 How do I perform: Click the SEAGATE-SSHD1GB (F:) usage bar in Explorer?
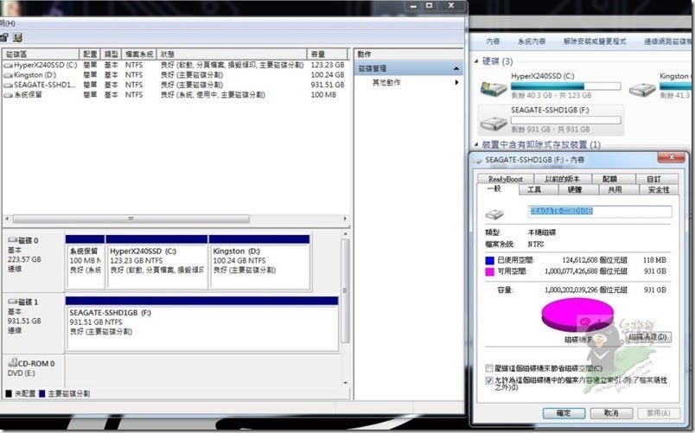(565, 120)
